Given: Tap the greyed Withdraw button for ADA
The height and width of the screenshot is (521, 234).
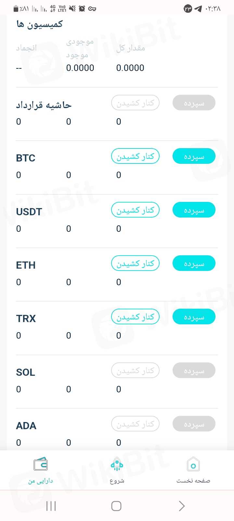Looking at the screenshot, I should 135,424.
